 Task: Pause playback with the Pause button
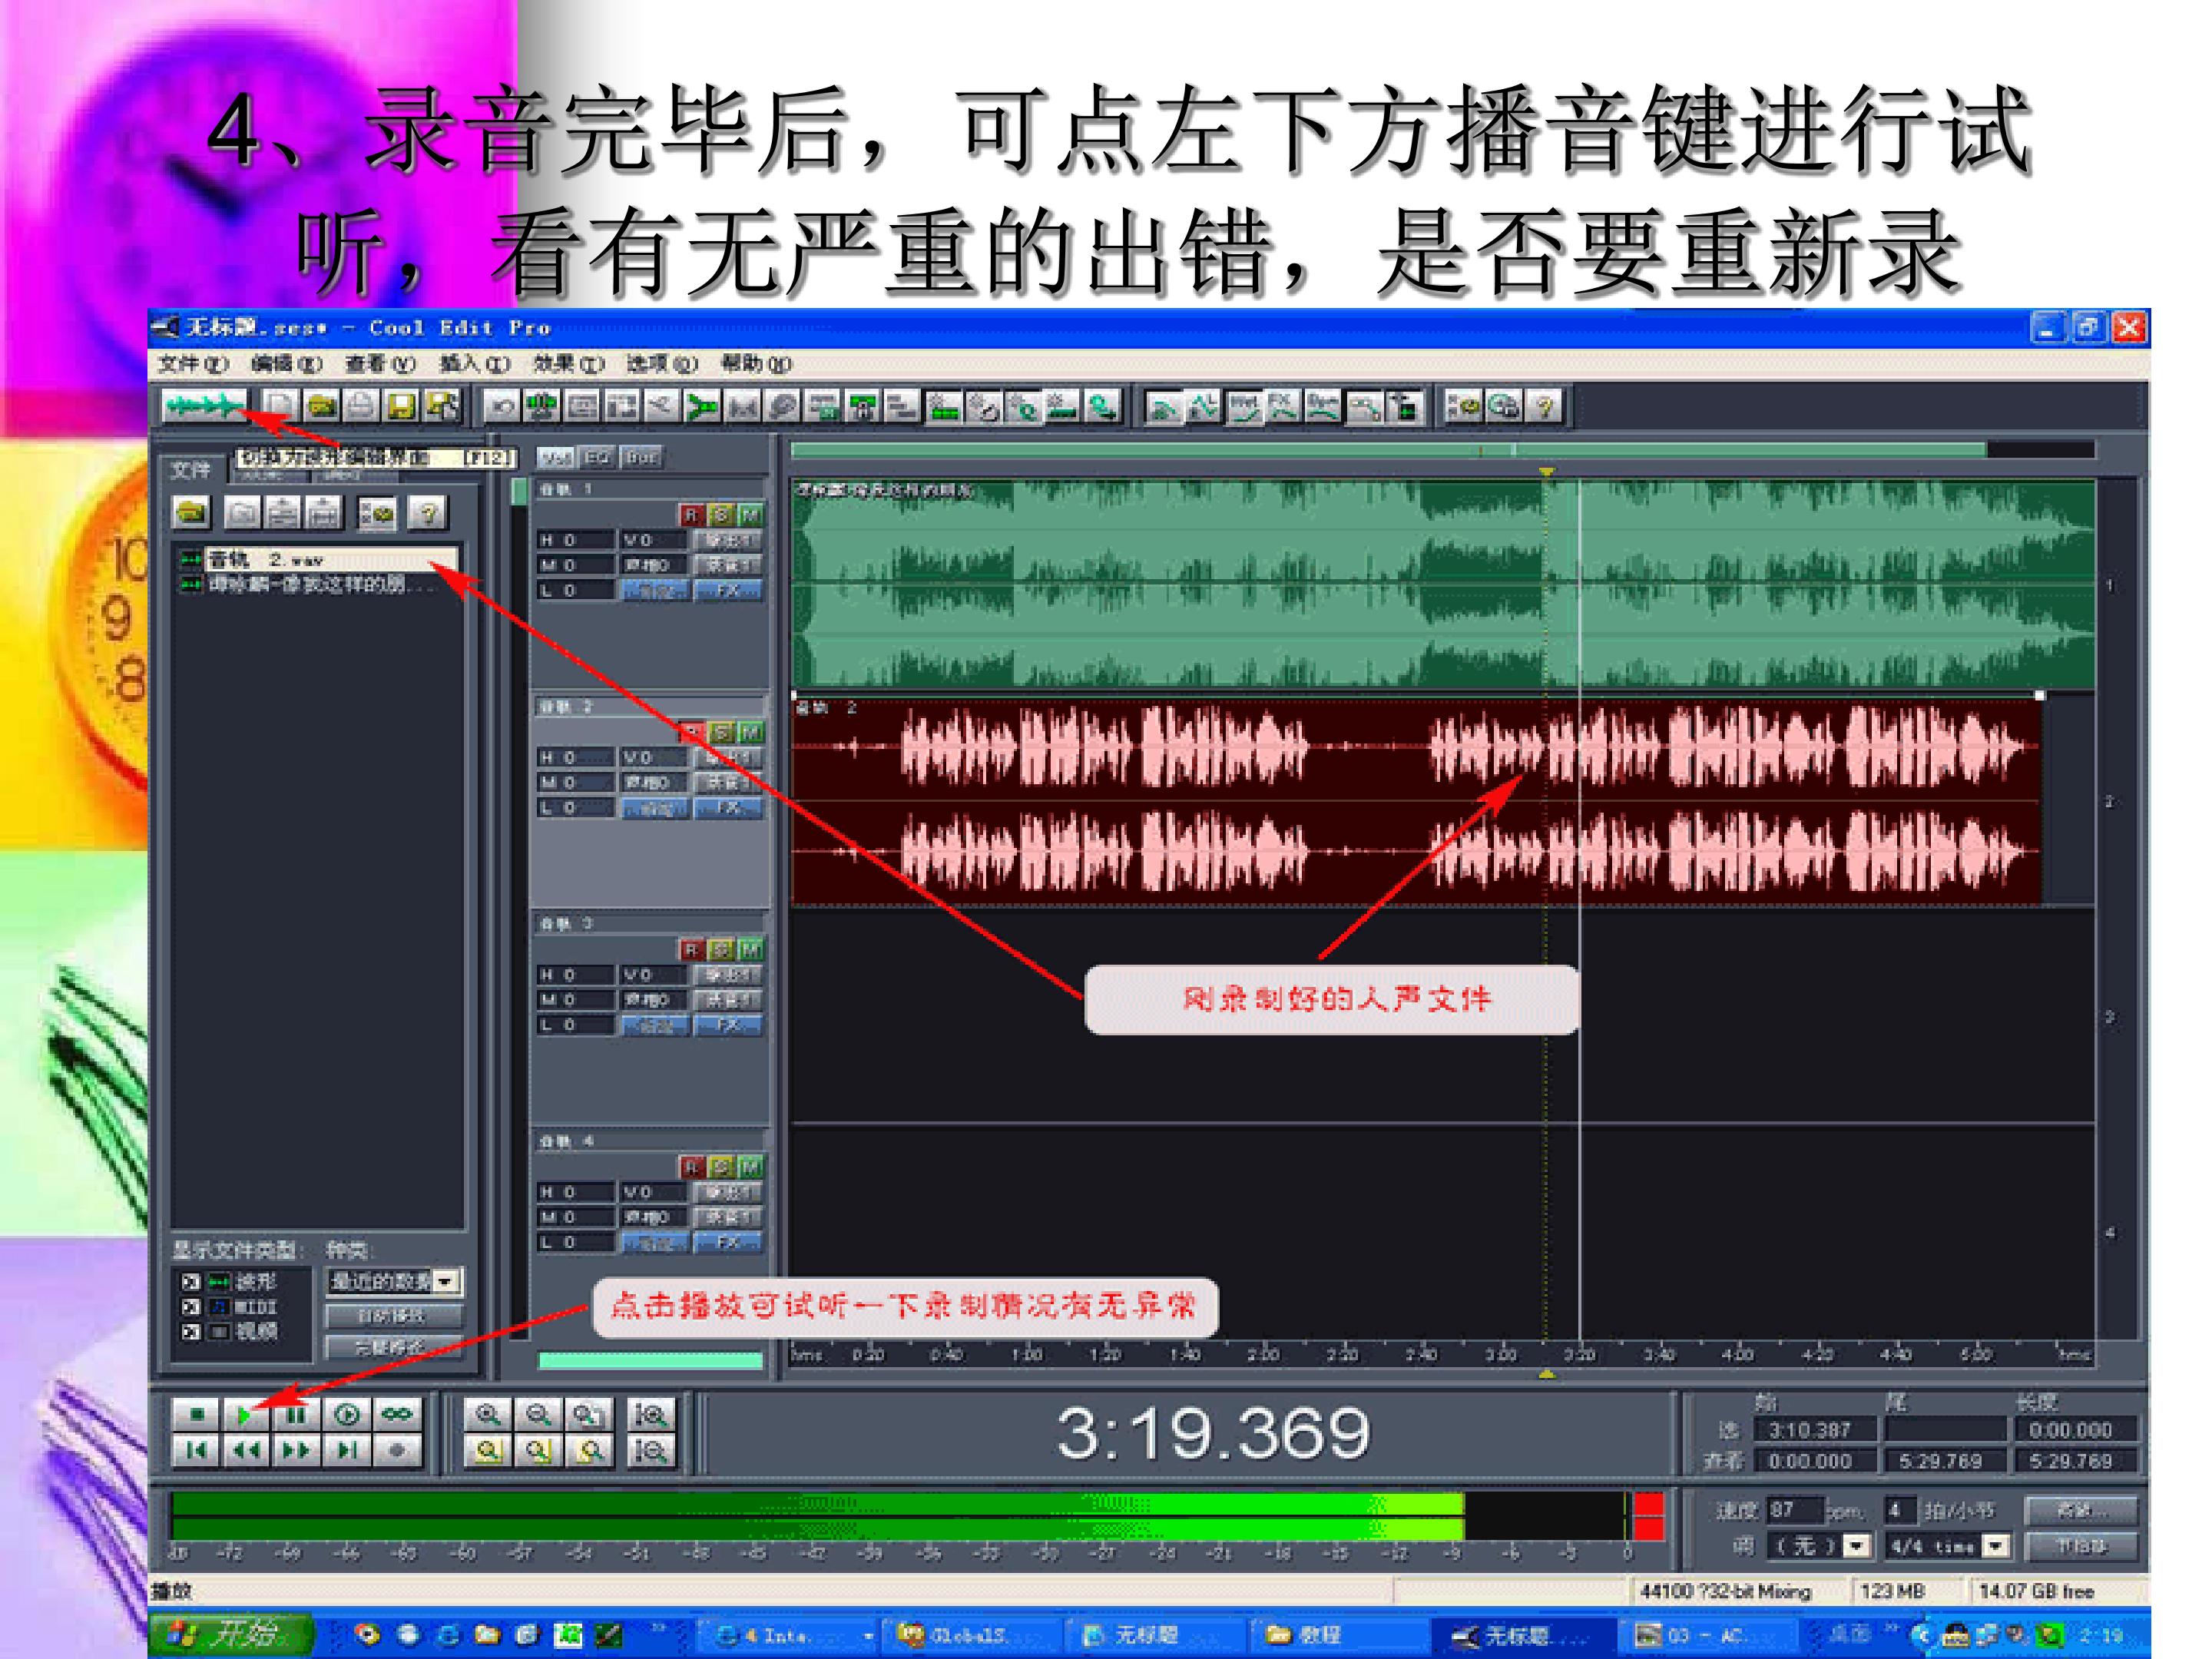(296, 1414)
